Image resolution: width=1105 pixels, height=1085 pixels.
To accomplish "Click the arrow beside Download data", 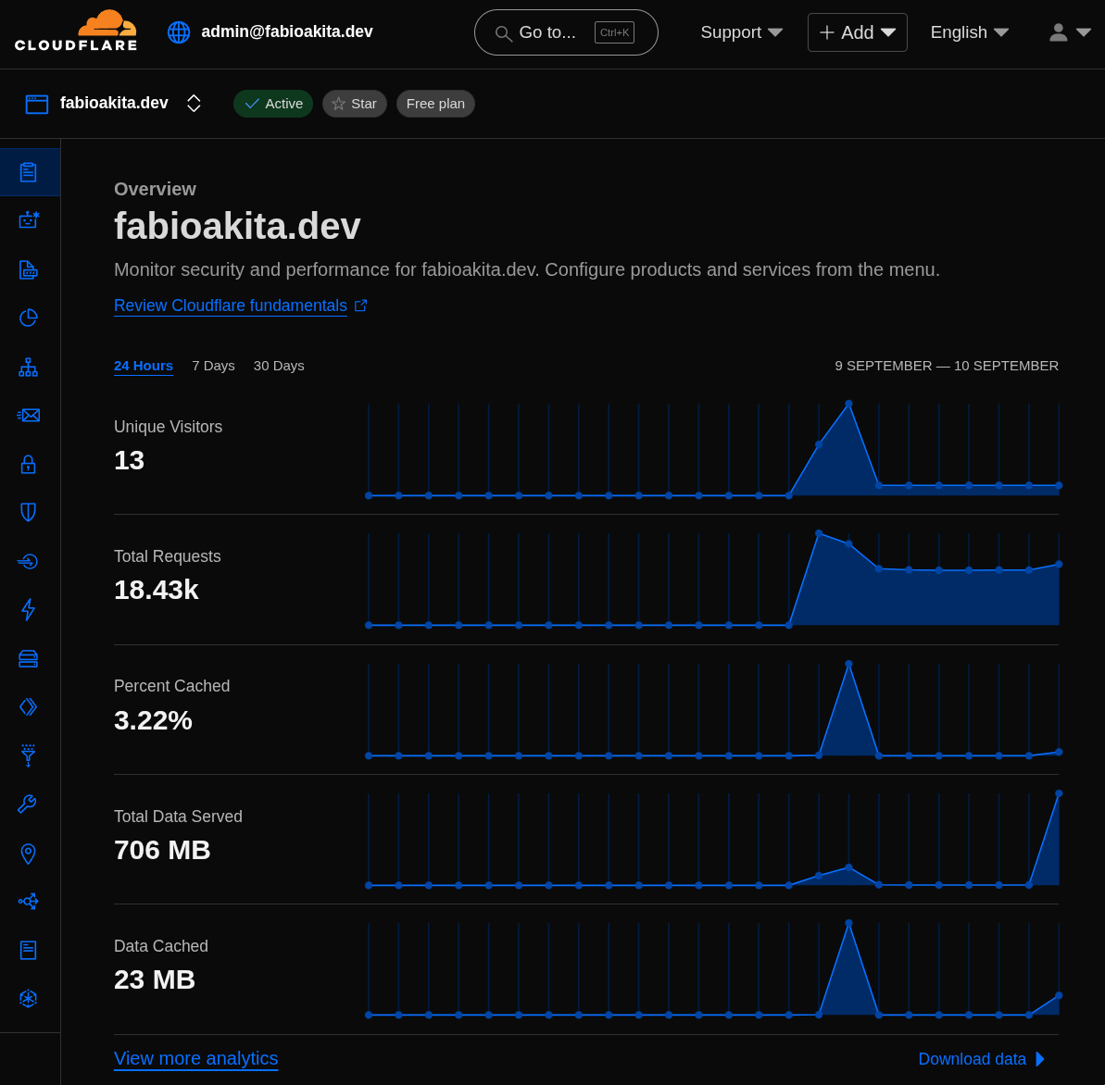I will pyautogui.click(x=1040, y=1059).
